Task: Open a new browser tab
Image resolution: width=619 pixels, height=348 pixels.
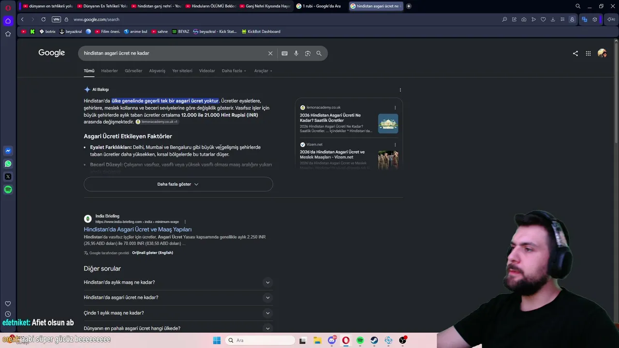Action: (x=409, y=6)
